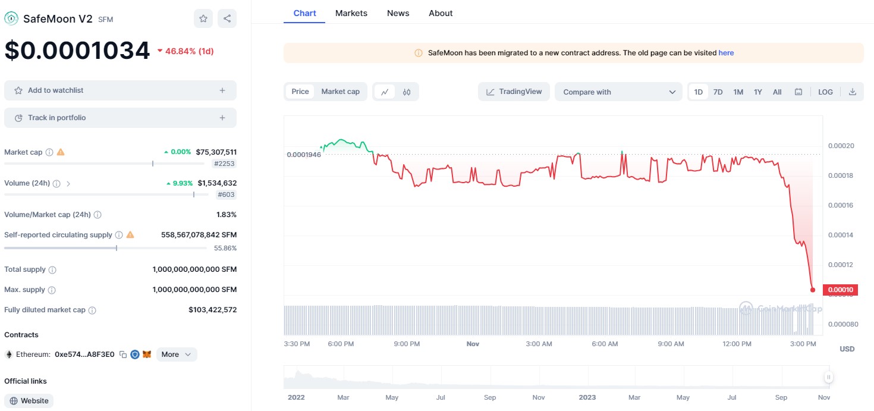Click the $1,534,632 volume value
Image resolution: width=874 pixels, height=411 pixels.
coord(217,183)
